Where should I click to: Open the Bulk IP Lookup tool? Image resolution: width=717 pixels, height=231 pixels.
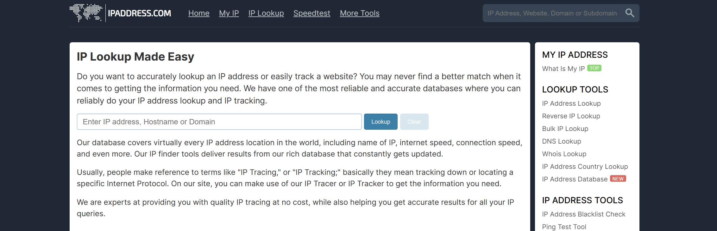pos(565,128)
